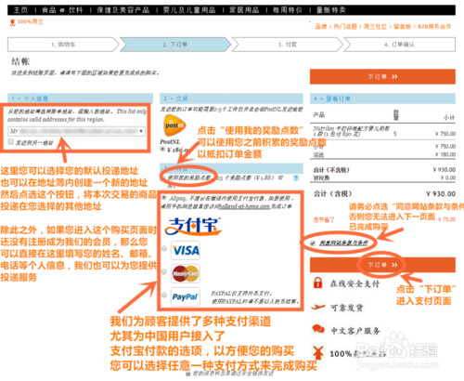Viewport: 464px width, 381px height.
Task: Follow the 荷兰社区 link
Action: (375, 27)
